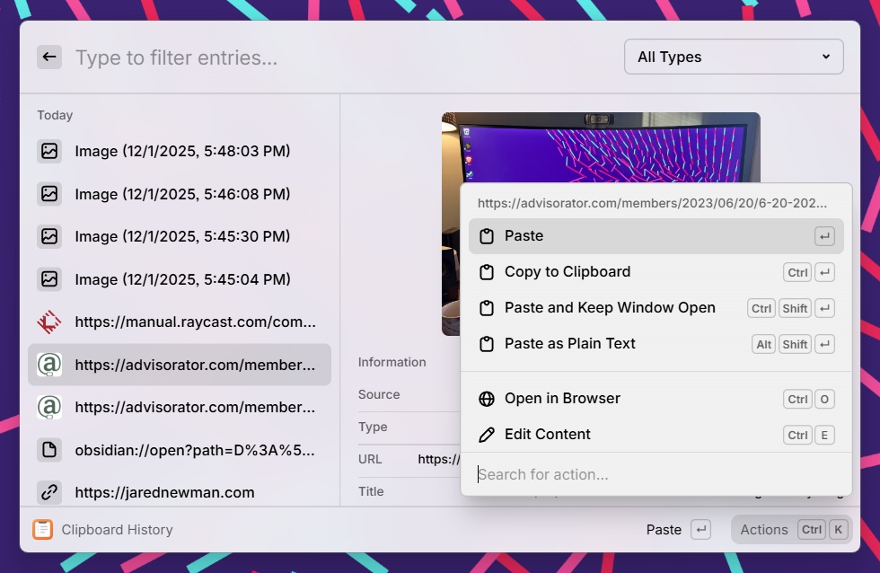Click the globe icon beside Open in Browser

pos(488,398)
